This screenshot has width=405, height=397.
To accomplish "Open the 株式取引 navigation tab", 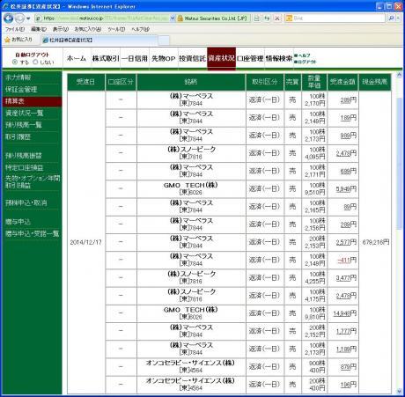I will (x=106, y=58).
